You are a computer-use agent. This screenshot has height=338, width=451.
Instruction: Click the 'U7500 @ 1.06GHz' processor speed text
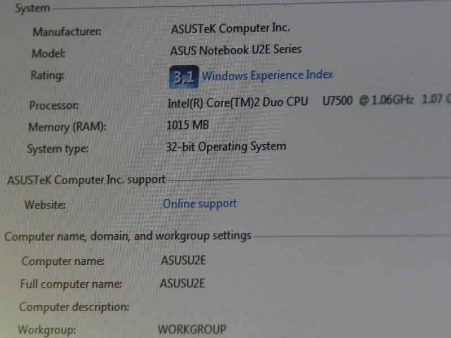368,100
